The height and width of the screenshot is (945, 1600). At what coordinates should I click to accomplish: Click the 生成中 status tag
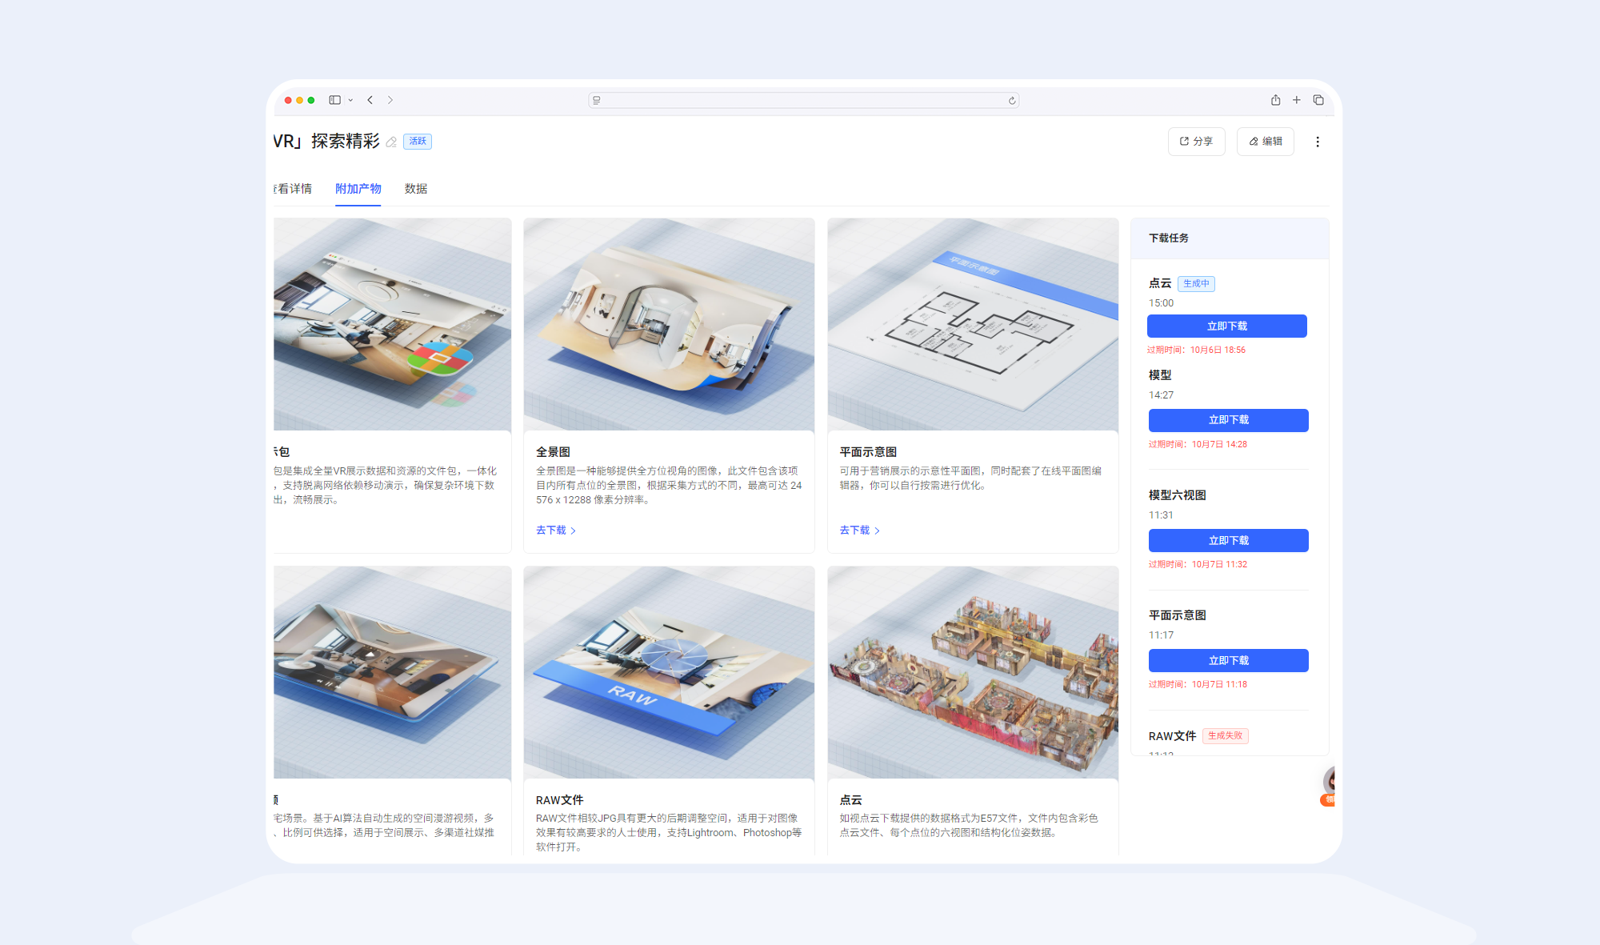[1196, 283]
